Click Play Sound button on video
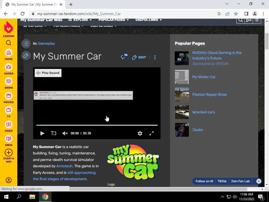This screenshot has height=202, width=269. tap(48, 73)
